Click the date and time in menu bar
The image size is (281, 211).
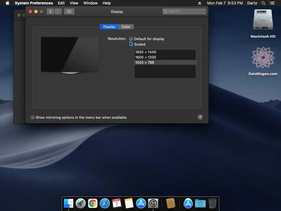[x=225, y=3]
